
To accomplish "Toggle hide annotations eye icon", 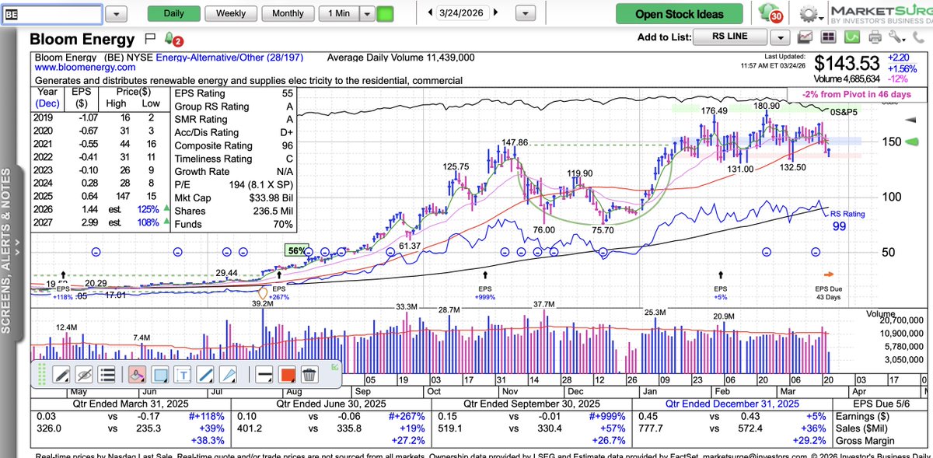I will (x=86, y=374).
